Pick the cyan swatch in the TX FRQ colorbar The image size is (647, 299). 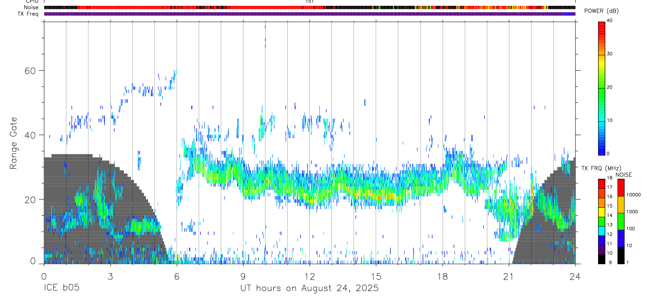(x=601, y=231)
